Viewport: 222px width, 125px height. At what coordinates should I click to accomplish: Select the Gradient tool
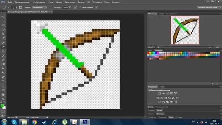point(3,64)
